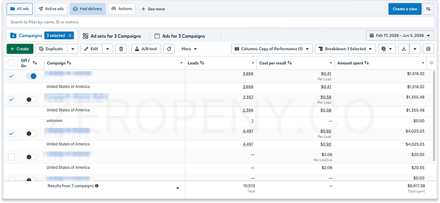The height and width of the screenshot is (203, 440).
Task: Click the export download icon
Action: tap(404, 49)
